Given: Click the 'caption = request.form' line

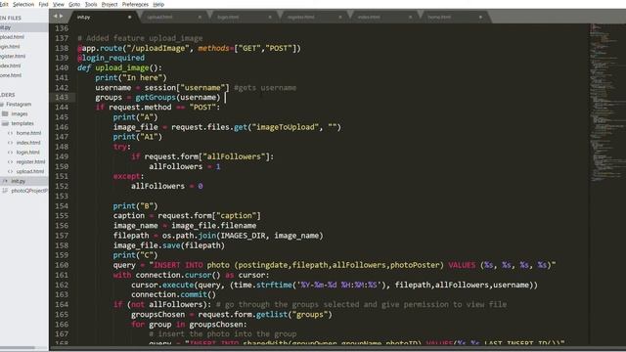Looking at the screenshot, I should [187, 216].
